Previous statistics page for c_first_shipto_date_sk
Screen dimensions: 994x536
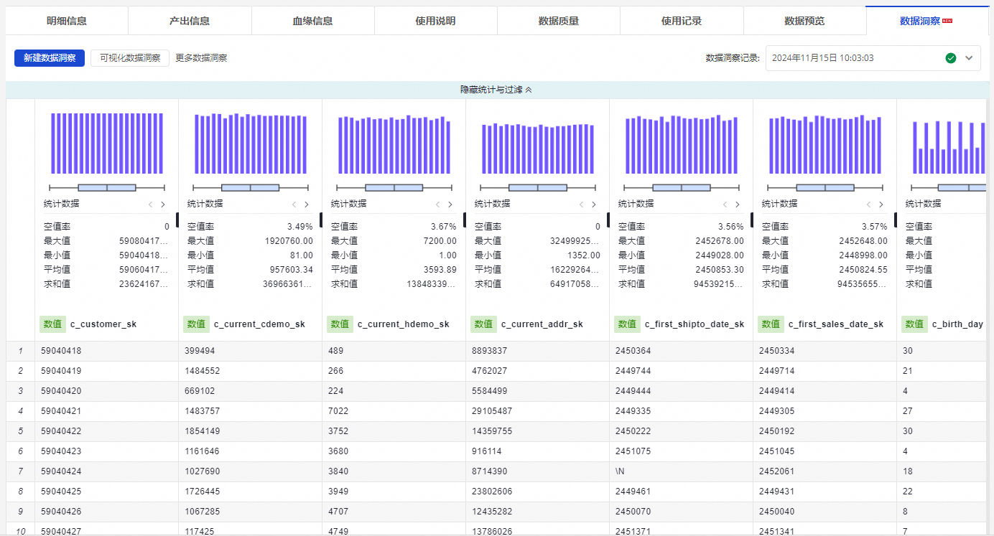pos(725,204)
